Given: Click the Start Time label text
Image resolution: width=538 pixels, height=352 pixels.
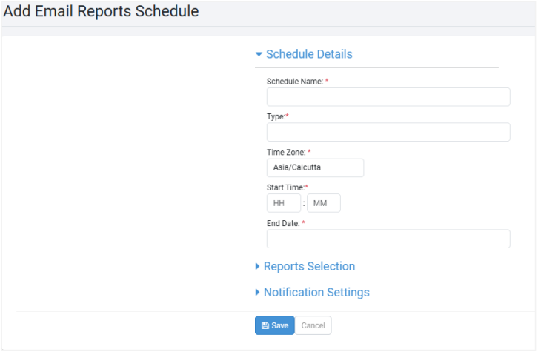Looking at the screenshot, I should click(x=285, y=187).
